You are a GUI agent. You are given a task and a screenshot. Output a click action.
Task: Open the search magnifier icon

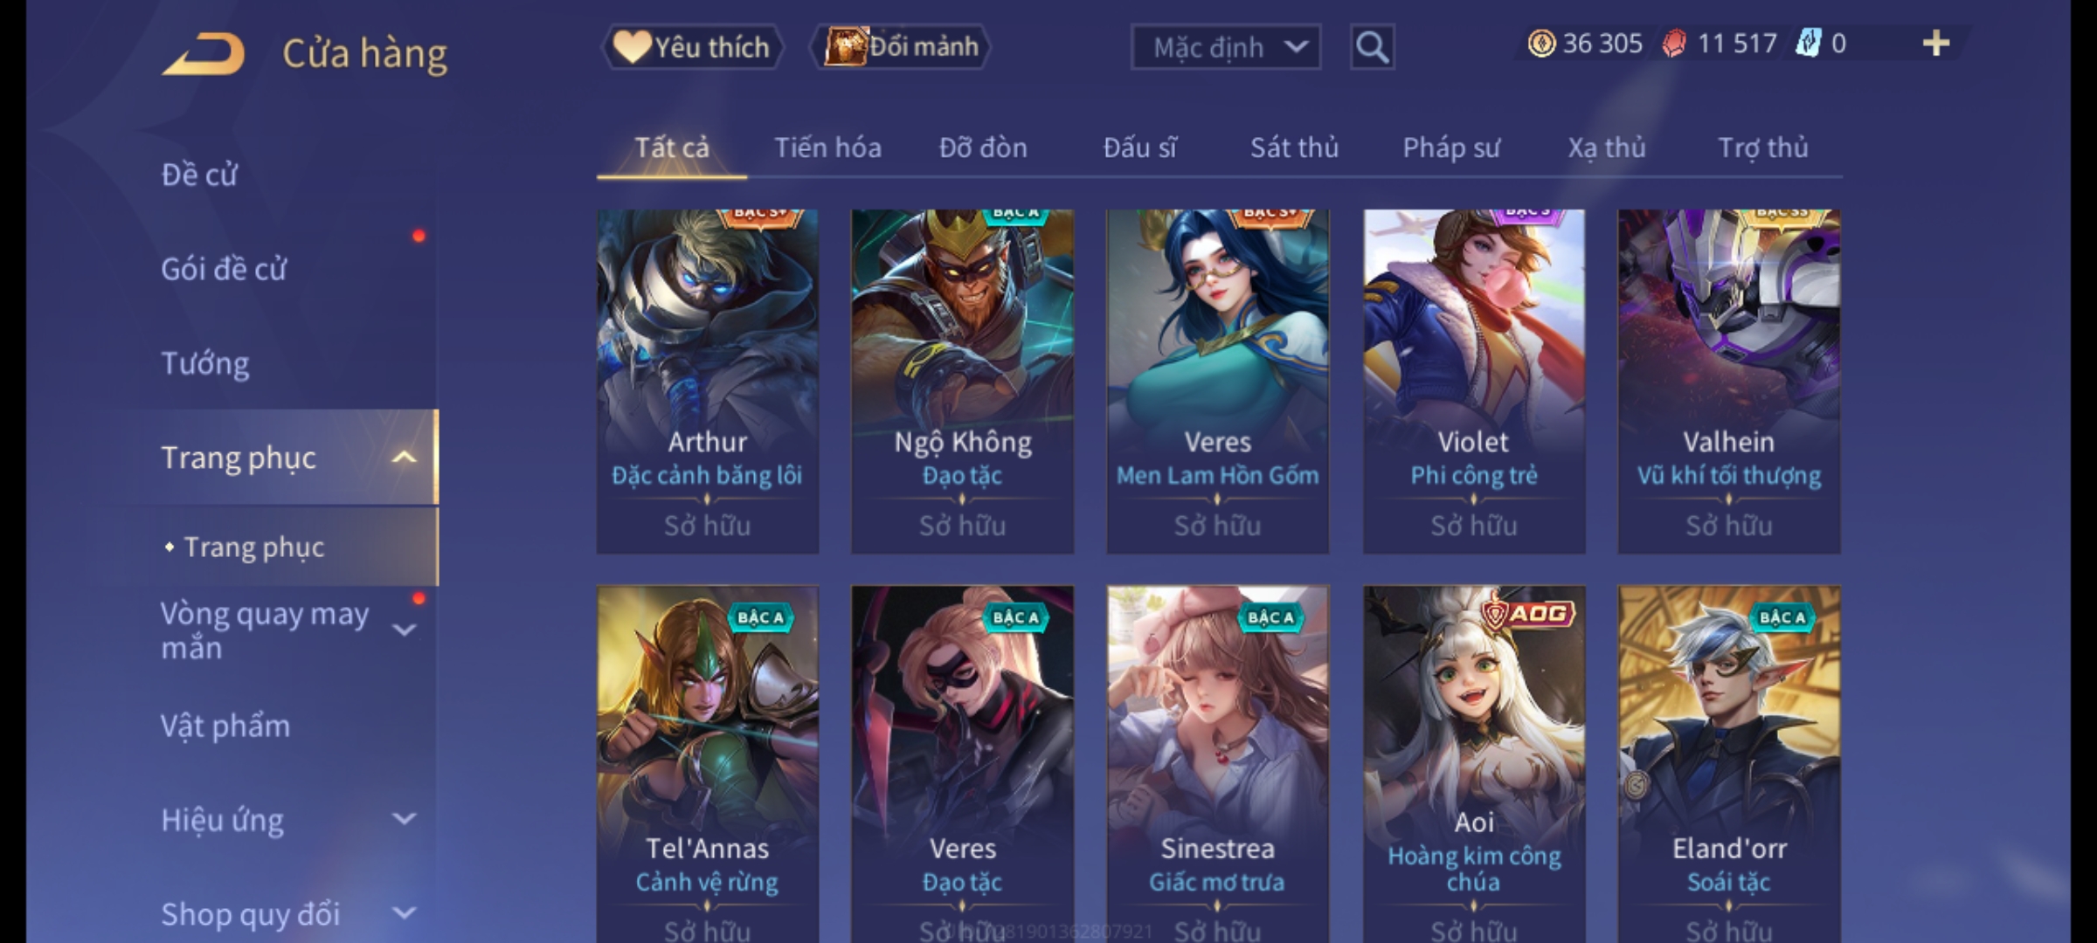(x=1372, y=47)
